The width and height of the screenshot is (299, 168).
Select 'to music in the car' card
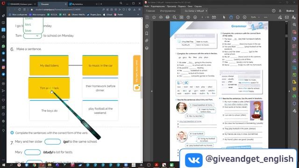point(100,65)
